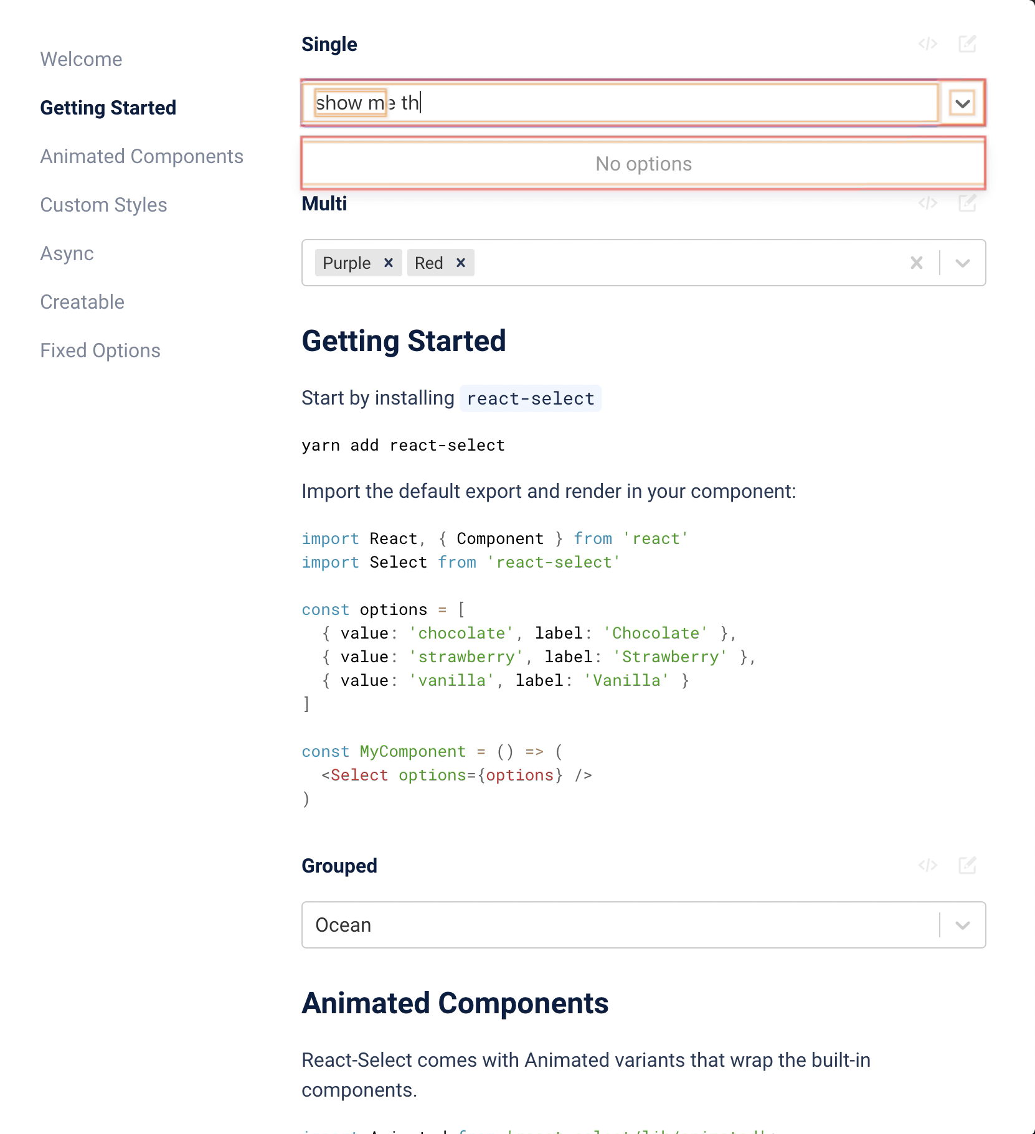Navigate to the Welcome section
Screen dimensions: 1035x1134
tap(81, 59)
